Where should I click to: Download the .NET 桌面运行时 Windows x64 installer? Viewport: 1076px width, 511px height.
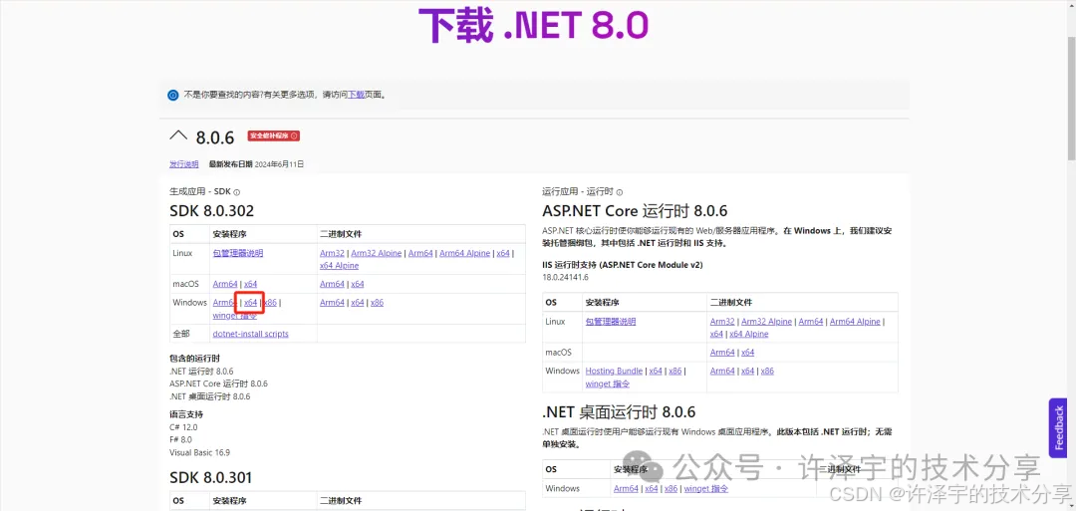(652, 489)
